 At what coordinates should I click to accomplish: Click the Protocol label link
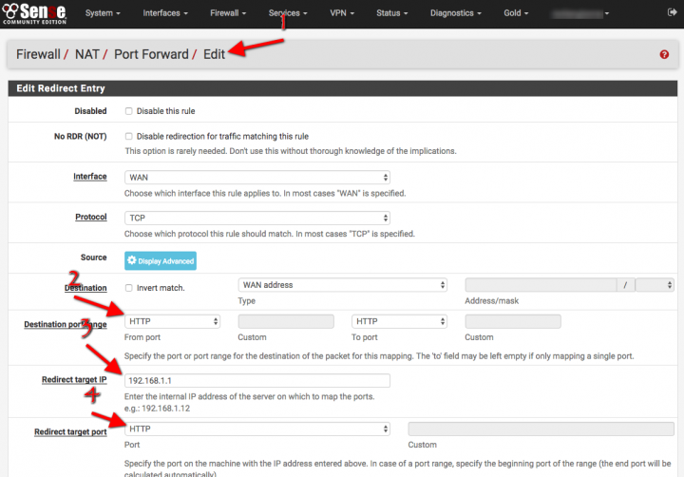click(91, 217)
